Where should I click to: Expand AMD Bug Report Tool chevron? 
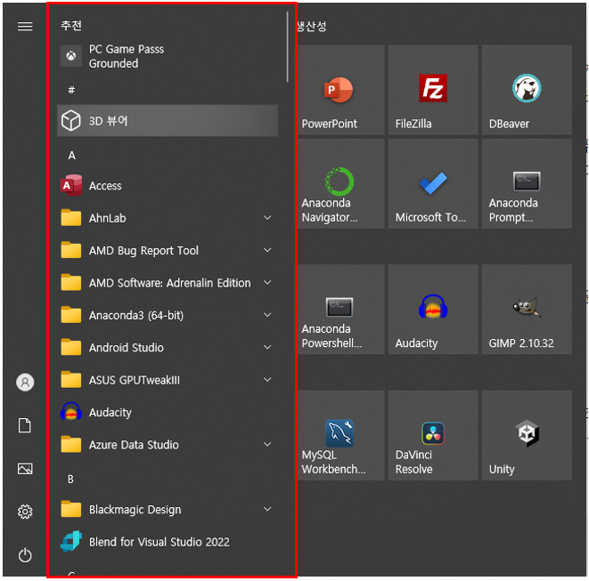coord(267,250)
